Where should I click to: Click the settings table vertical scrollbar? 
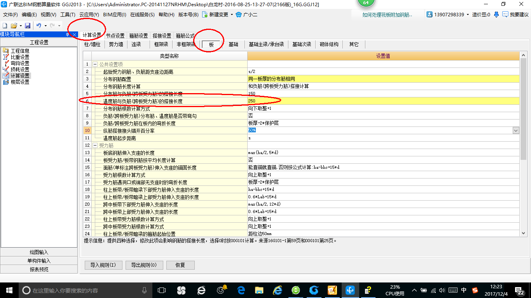point(523,109)
